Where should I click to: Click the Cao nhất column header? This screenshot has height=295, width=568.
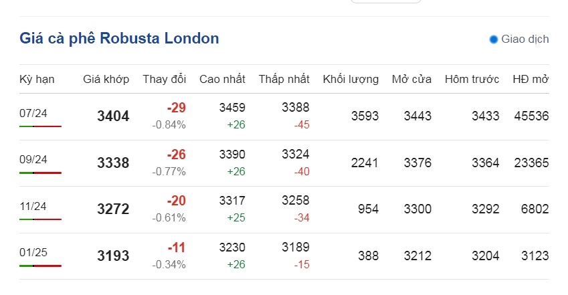click(222, 79)
